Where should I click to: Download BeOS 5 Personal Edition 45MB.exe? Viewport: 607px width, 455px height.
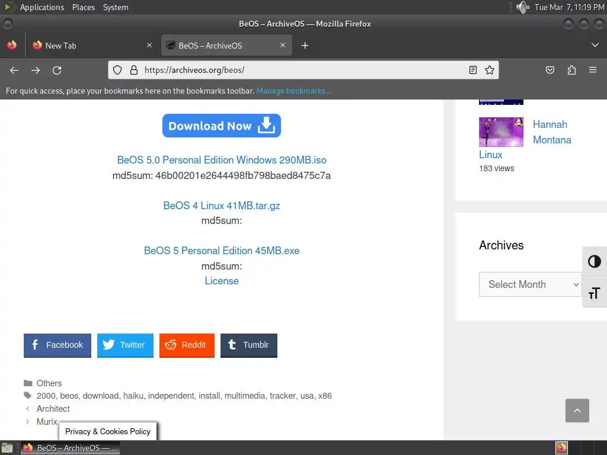(222, 251)
